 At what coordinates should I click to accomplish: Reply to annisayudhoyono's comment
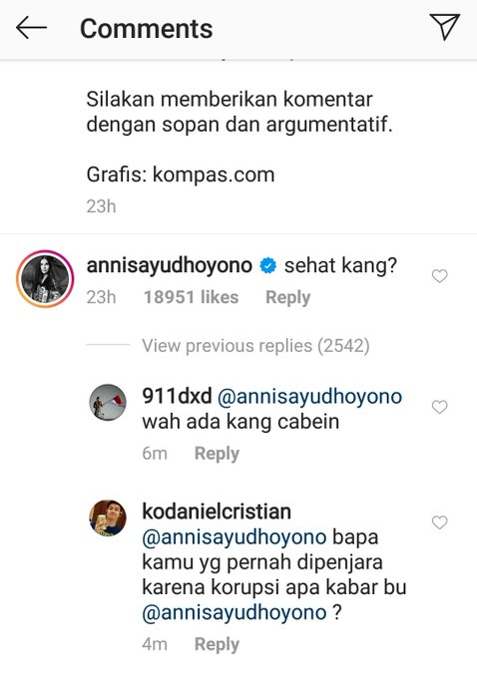(x=287, y=297)
